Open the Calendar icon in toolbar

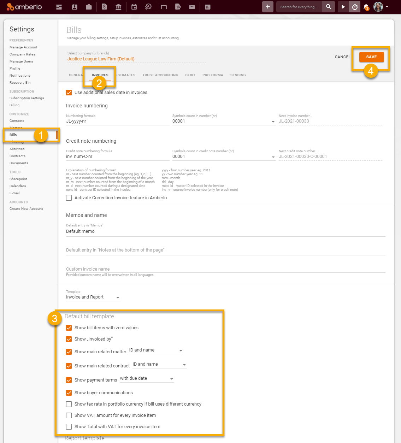coord(134,6)
